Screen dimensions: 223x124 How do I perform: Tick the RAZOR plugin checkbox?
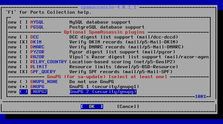pos(24,57)
